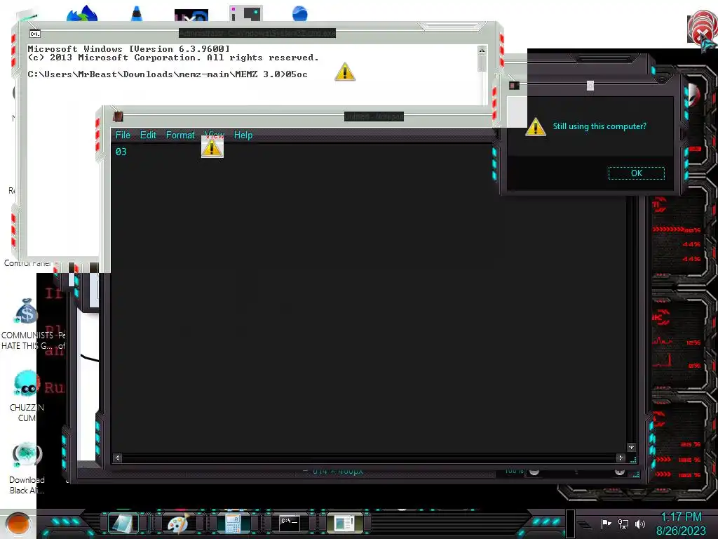Click the warning icon in the dialog box
Viewport: 718px width, 539px height.
(535, 127)
